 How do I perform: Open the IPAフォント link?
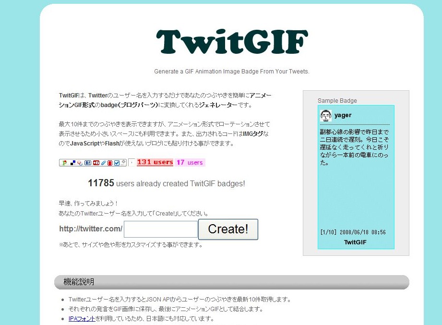point(82,319)
